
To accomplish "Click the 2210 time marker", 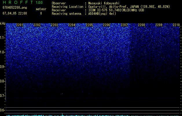I will tap(176, 25).
